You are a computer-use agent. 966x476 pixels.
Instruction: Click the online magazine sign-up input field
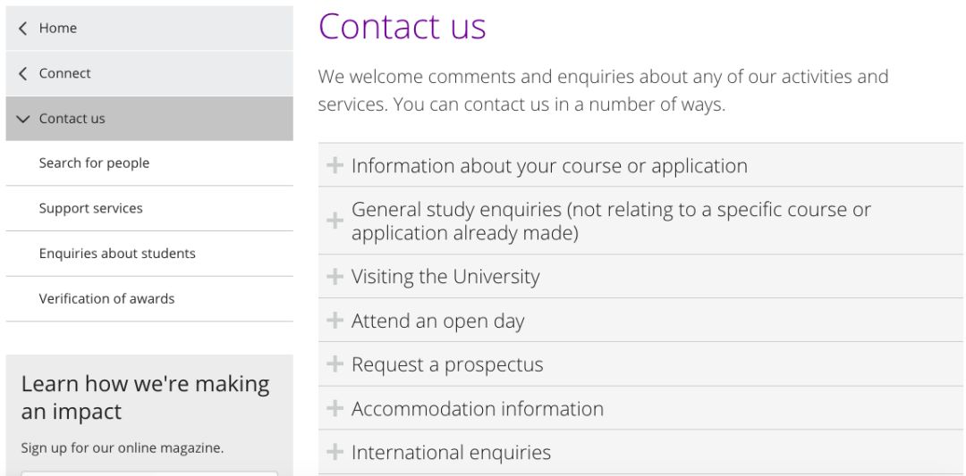pos(149,472)
